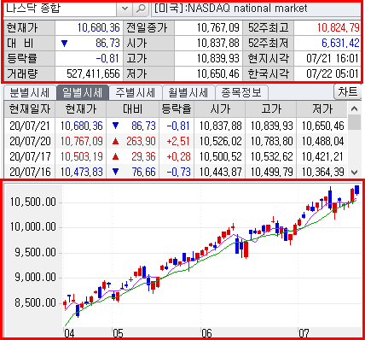Image resolution: width=365 pixels, height=340 pixels.
Task: Click the blue down-triangle in 대비 field
Action: click(65, 44)
